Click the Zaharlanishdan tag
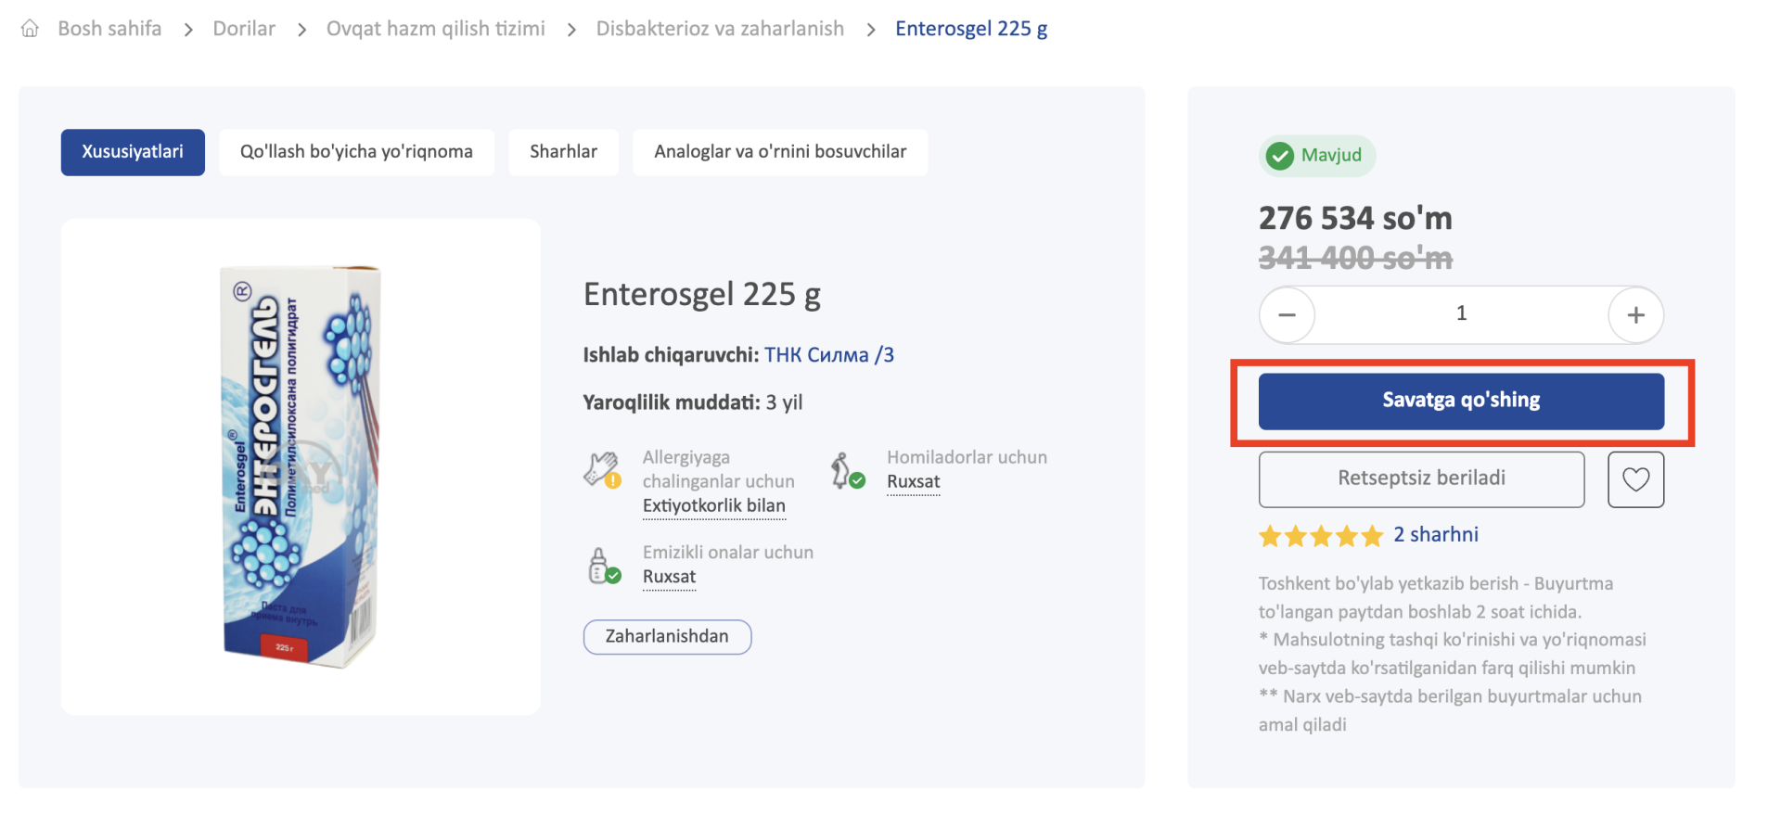The width and height of the screenshot is (1781, 816). pos(667,637)
